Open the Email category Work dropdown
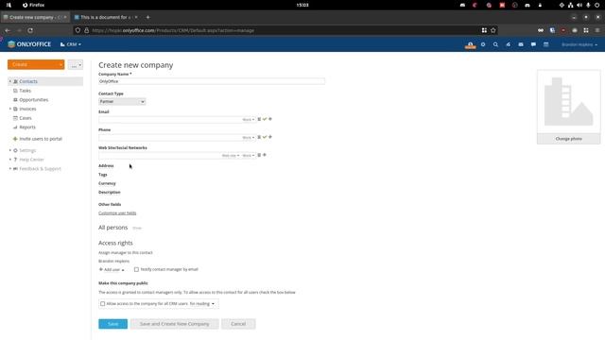 248,120
